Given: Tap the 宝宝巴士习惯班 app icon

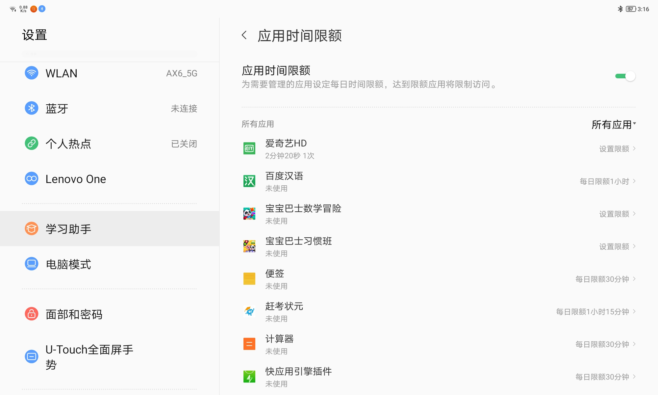Looking at the screenshot, I should pos(249,246).
